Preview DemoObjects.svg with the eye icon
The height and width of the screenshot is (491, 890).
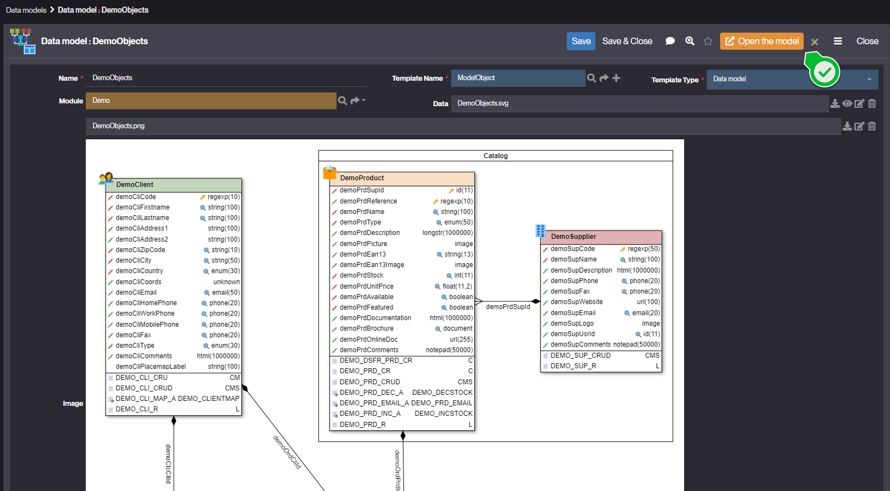(x=847, y=103)
